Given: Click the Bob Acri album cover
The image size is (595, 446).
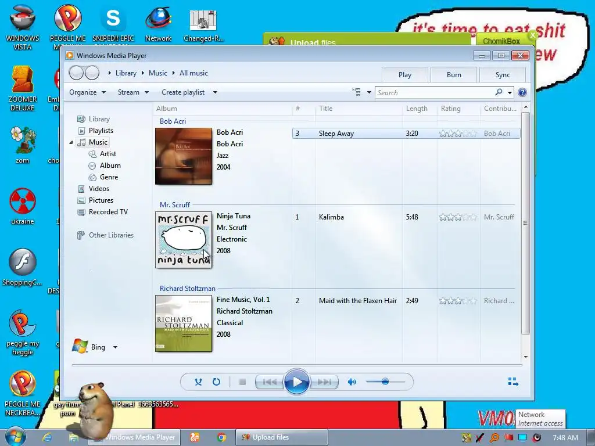Looking at the screenshot, I should 184,156.
